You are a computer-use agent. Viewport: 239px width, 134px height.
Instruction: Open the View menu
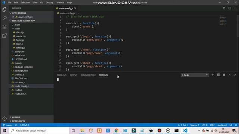(35, 3)
